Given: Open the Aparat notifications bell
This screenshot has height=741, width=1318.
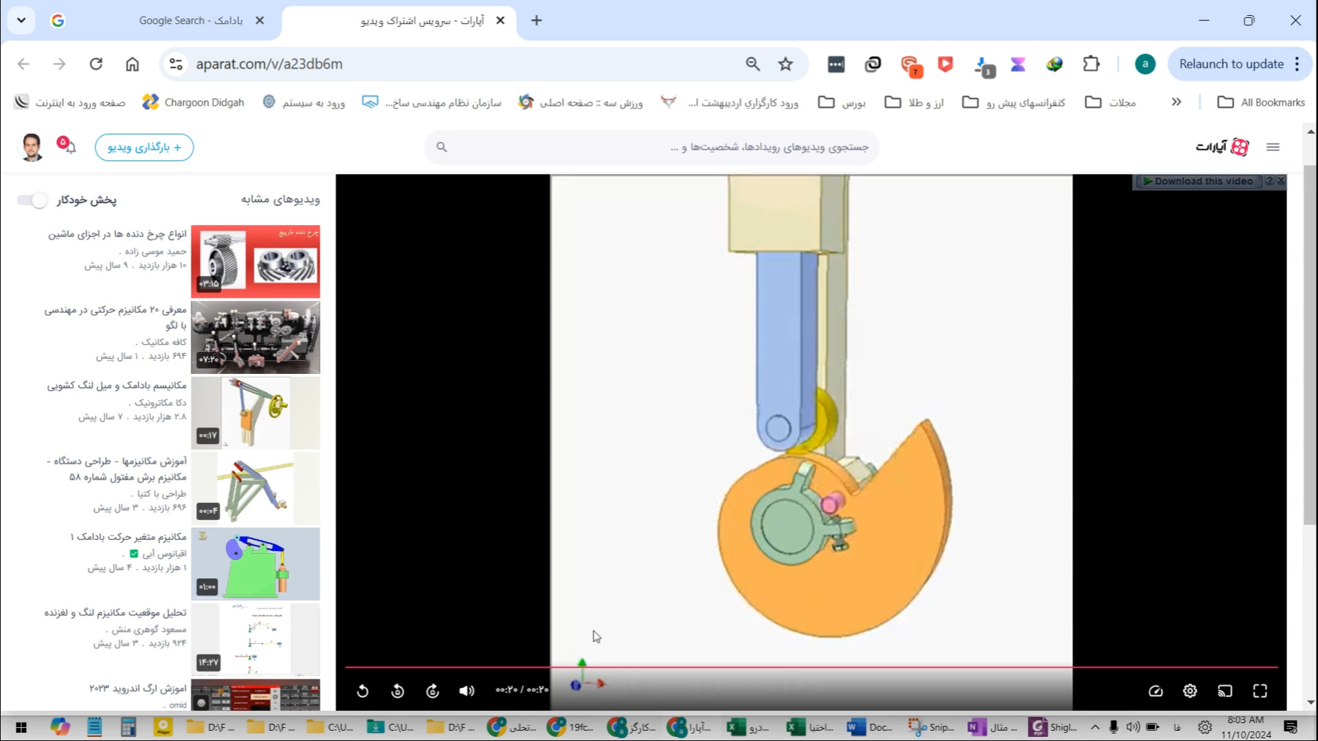Looking at the screenshot, I should pyautogui.click(x=69, y=147).
